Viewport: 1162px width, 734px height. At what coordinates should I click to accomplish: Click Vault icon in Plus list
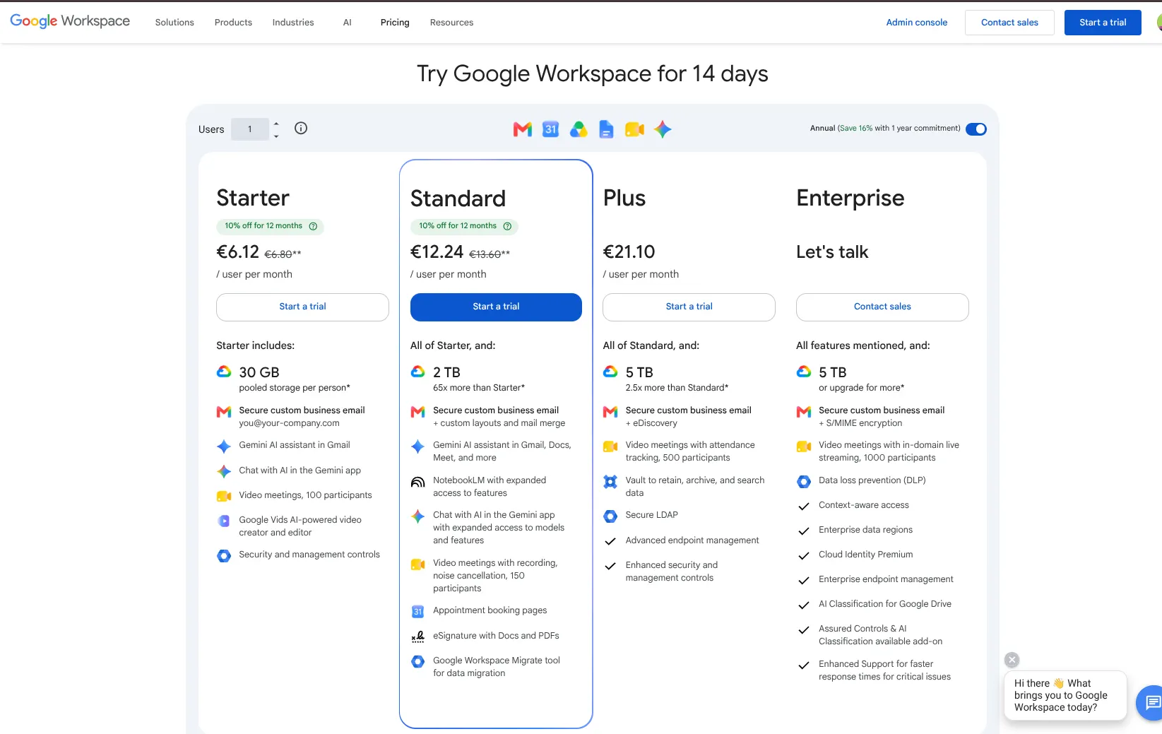point(610,482)
